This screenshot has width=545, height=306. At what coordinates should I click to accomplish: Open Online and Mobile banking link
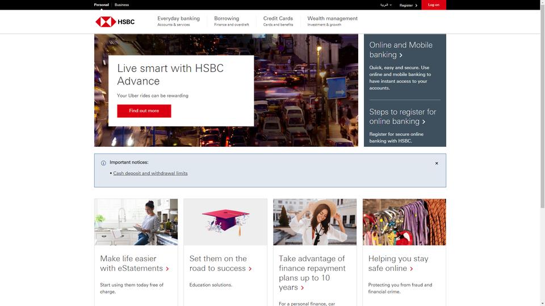click(x=401, y=50)
